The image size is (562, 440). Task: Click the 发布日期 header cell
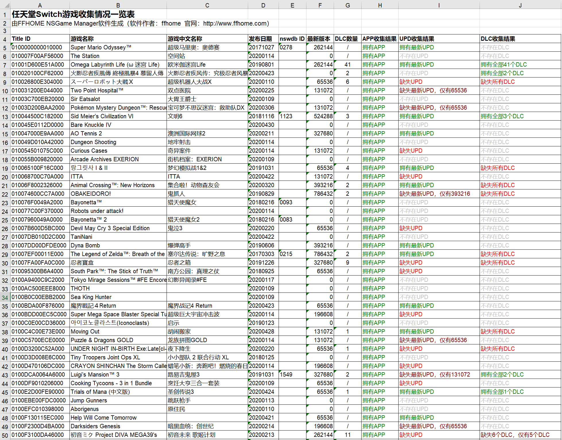(x=263, y=39)
